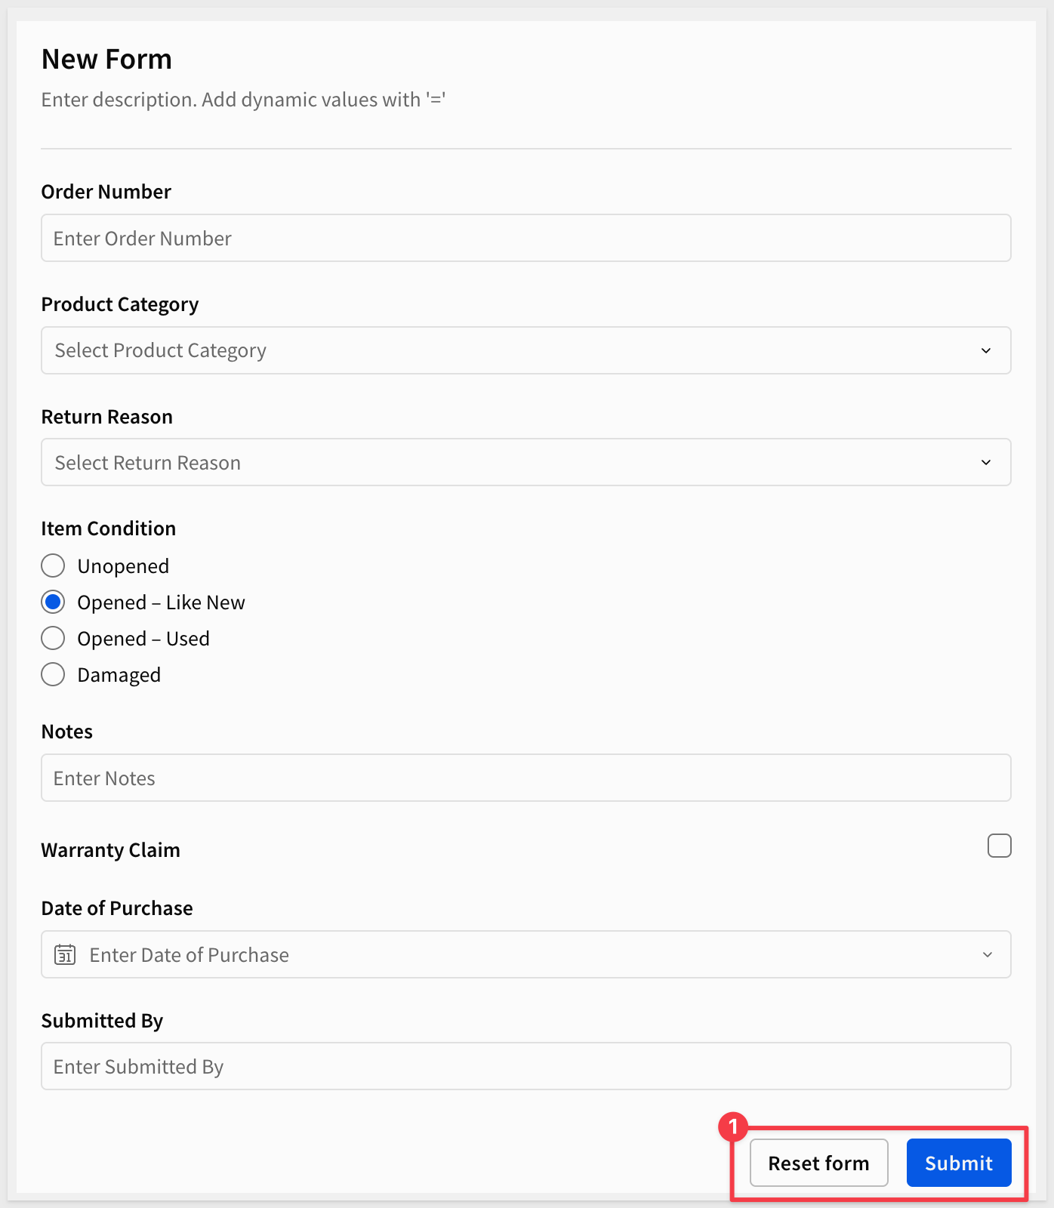Submit the form with the Submit button

[x=958, y=1163]
